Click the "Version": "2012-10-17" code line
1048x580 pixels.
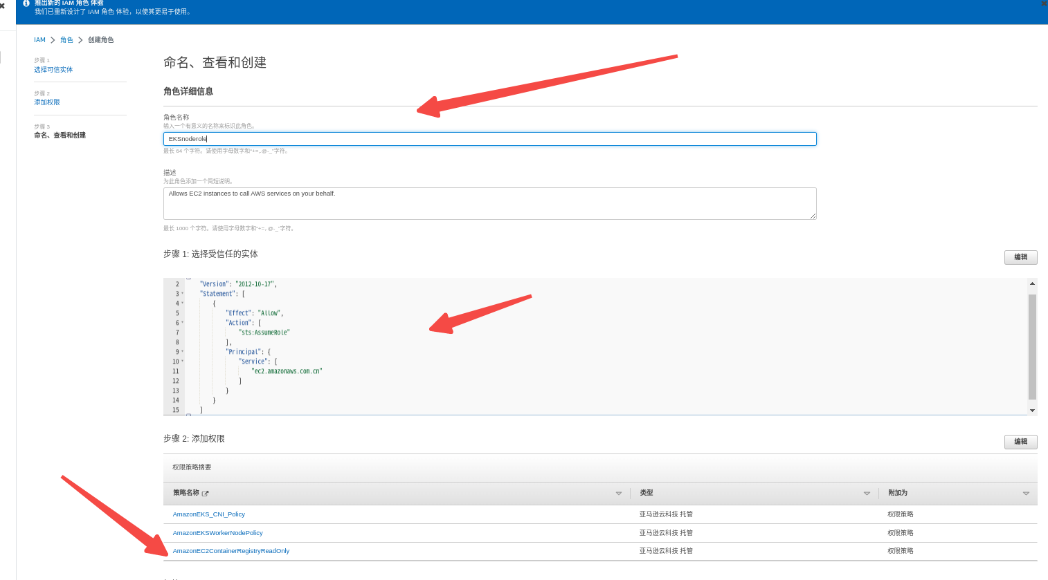click(238, 284)
